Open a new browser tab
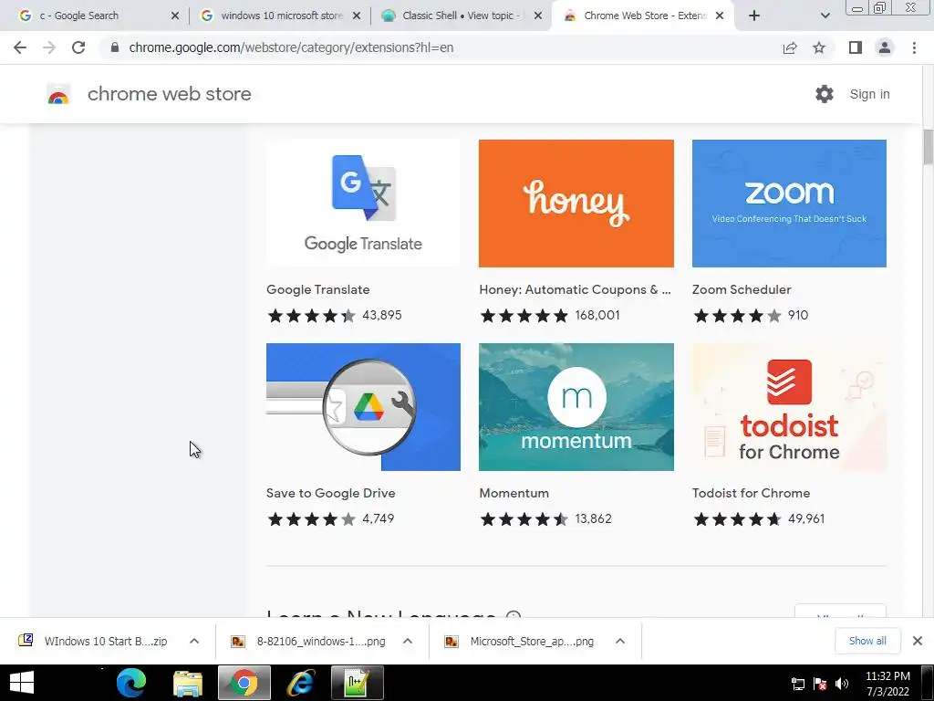934x701 pixels. 754,16
